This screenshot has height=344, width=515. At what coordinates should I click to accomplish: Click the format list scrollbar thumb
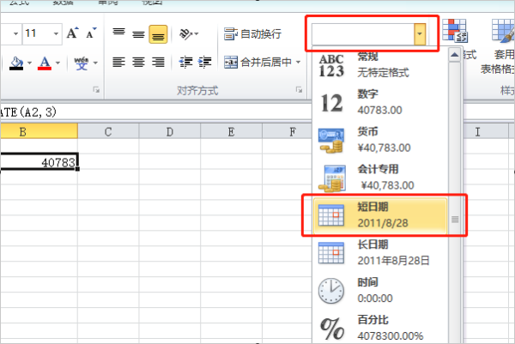tap(455, 220)
